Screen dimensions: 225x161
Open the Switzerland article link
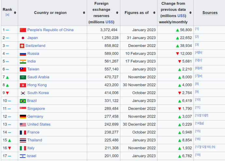click(35, 46)
